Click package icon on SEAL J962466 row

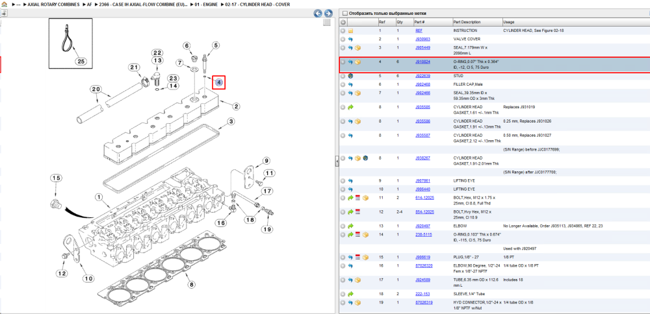357,93
